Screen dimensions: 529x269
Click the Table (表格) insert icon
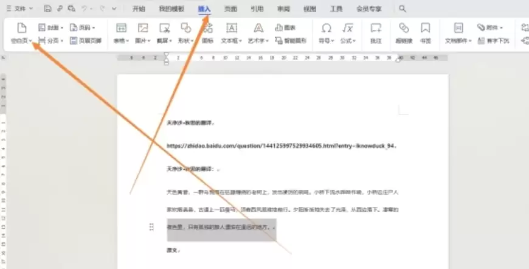tap(121, 27)
